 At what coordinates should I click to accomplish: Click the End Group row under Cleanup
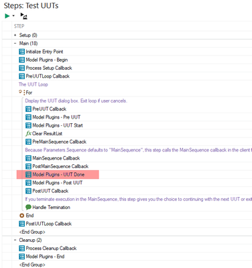point(32,265)
